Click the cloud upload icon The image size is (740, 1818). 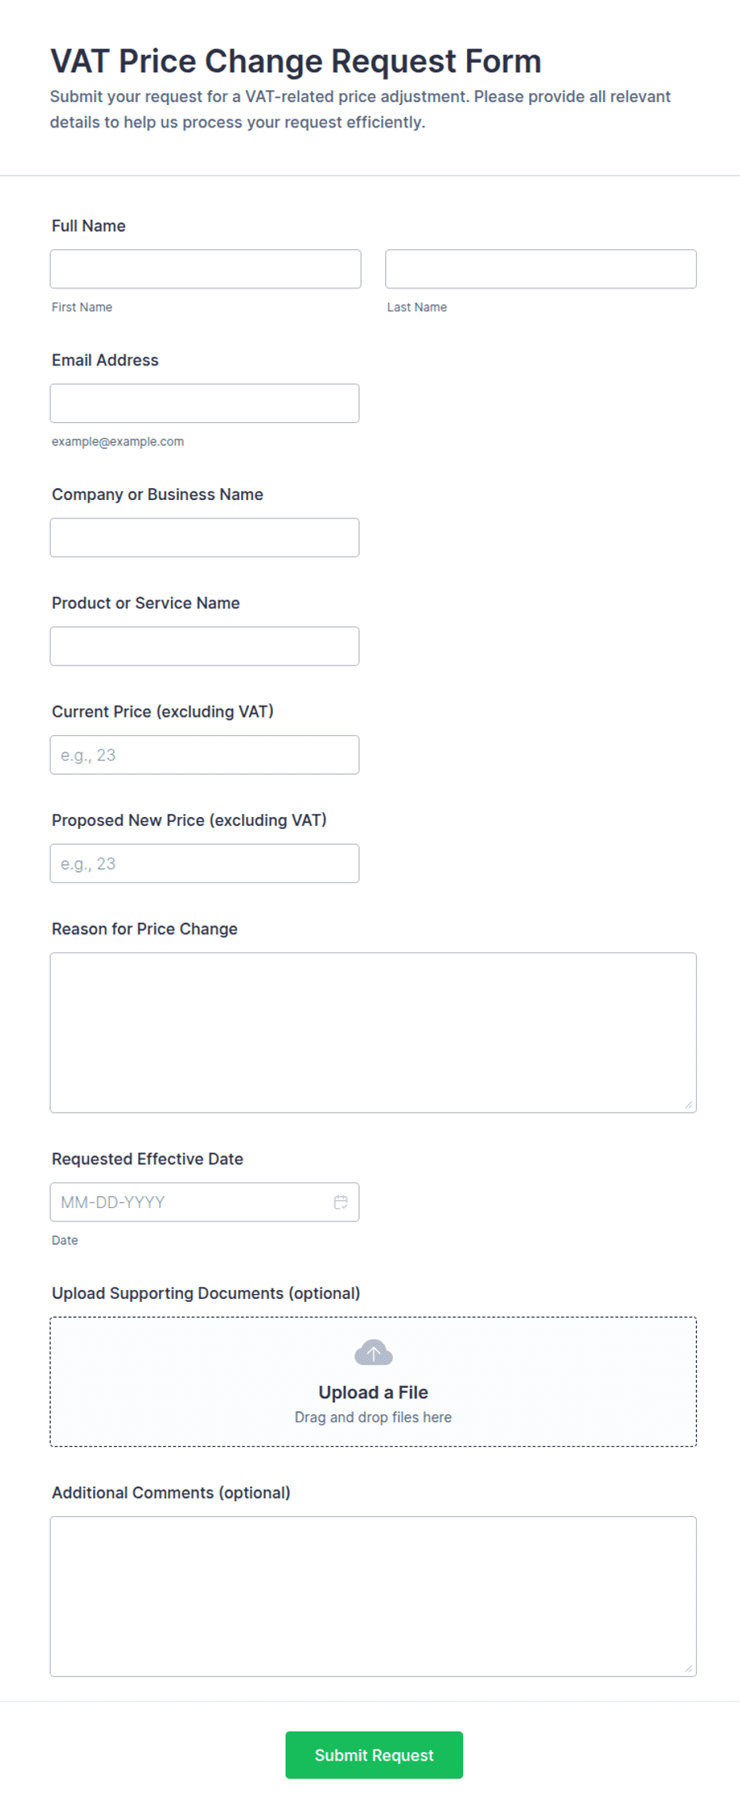click(373, 1352)
